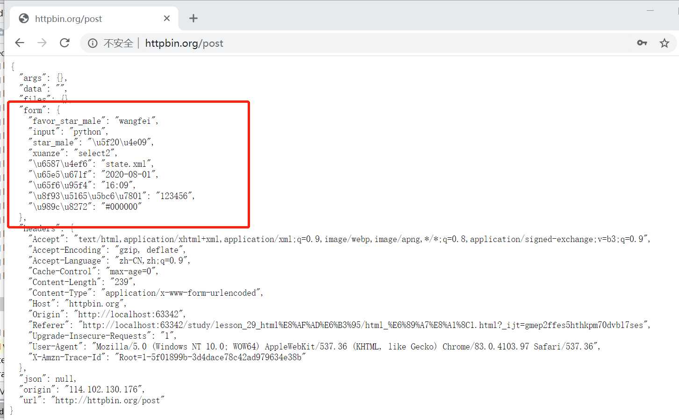Screen dimensions: 679x420
Task: Close the httpbin.org/post tab
Action: [x=167, y=18]
